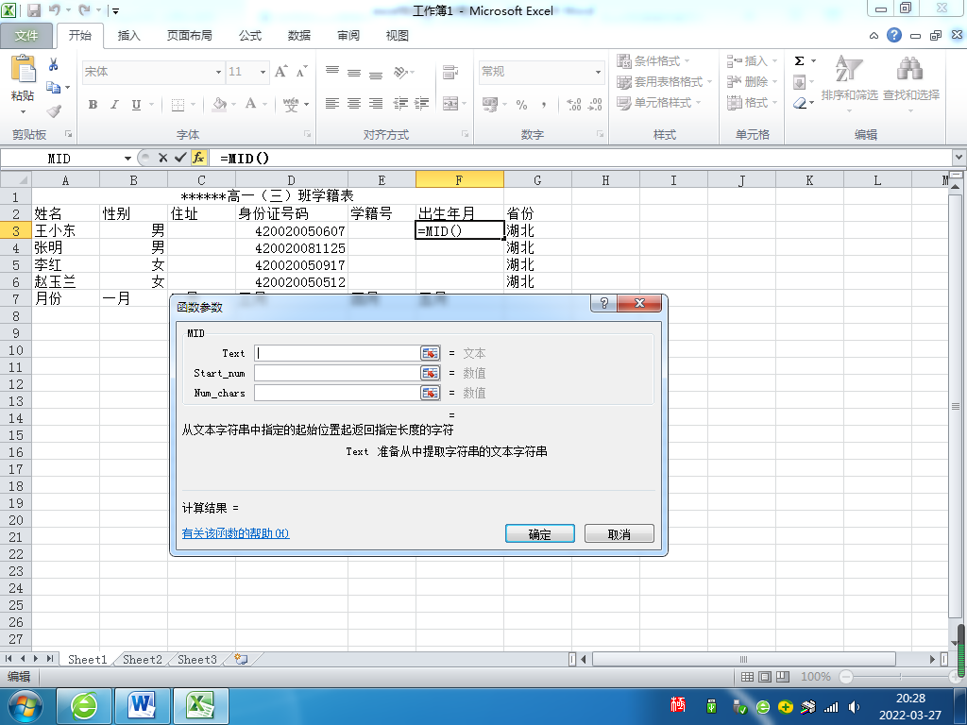Click the 取消 button in dialog
The image size is (967, 725).
click(x=619, y=534)
